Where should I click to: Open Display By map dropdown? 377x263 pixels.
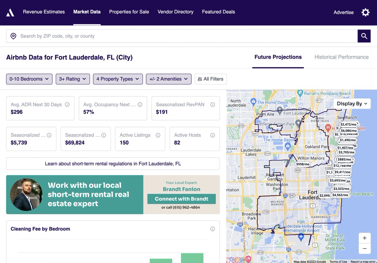tap(352, 104)
